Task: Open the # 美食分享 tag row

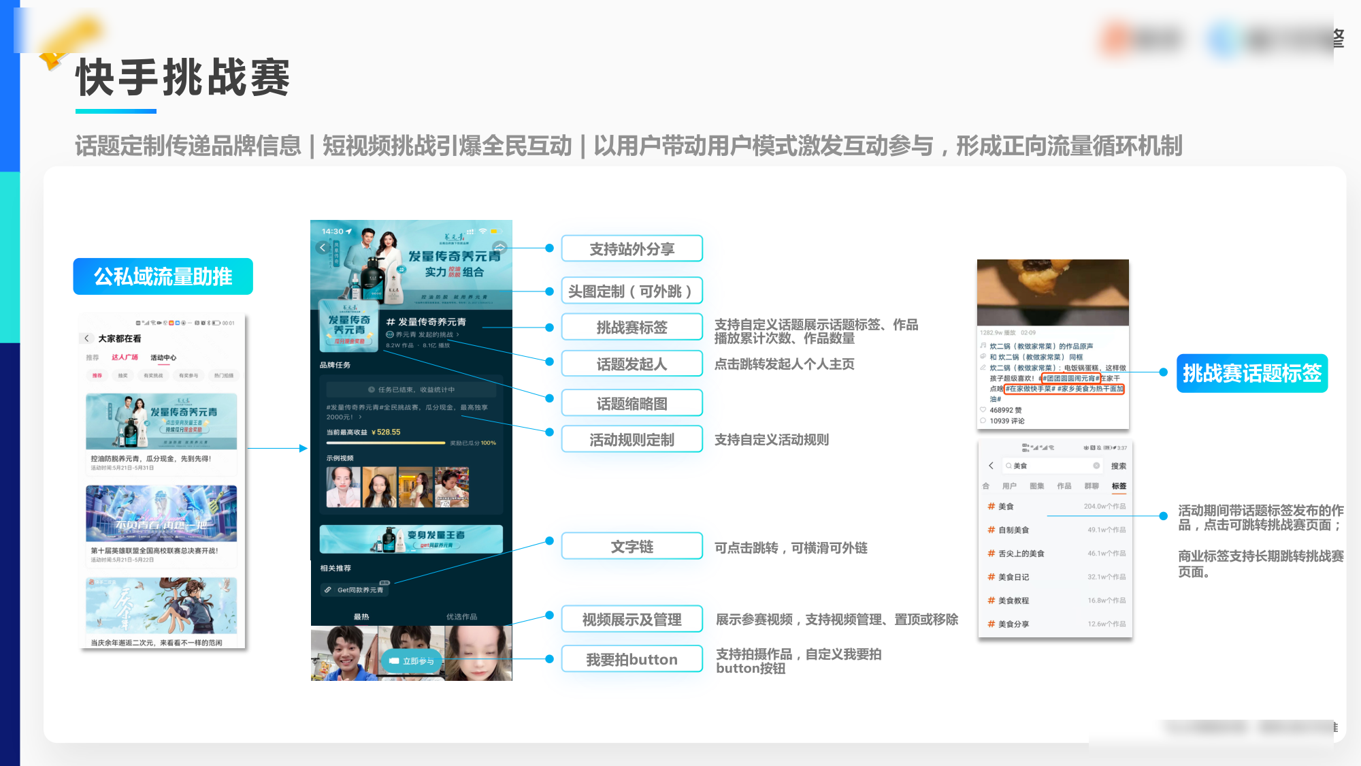Action: click(1056, 624)
